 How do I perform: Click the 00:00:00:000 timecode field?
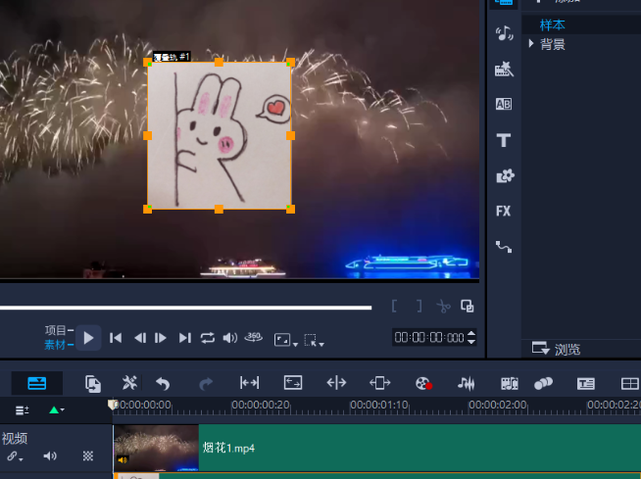[x=429, y=338]
